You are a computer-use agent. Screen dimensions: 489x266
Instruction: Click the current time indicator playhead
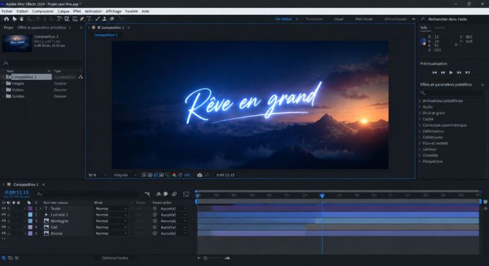(x=322, y=195)
